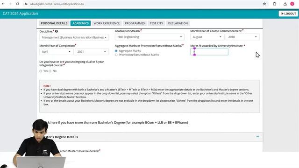Open completion month dropdown showing April
This screenshot has height=168, width=299.
click(56, 52)
